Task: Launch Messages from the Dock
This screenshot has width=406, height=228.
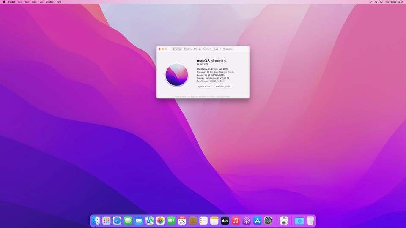Action: [x=128, y=220]
